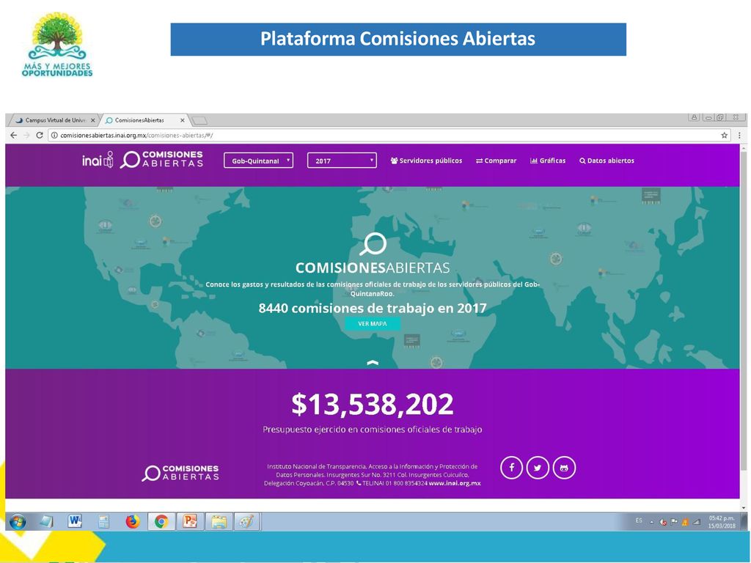Screen dimensions: 751x563
Task: Open GitHub via the footer circle icon
Action: 564,468
